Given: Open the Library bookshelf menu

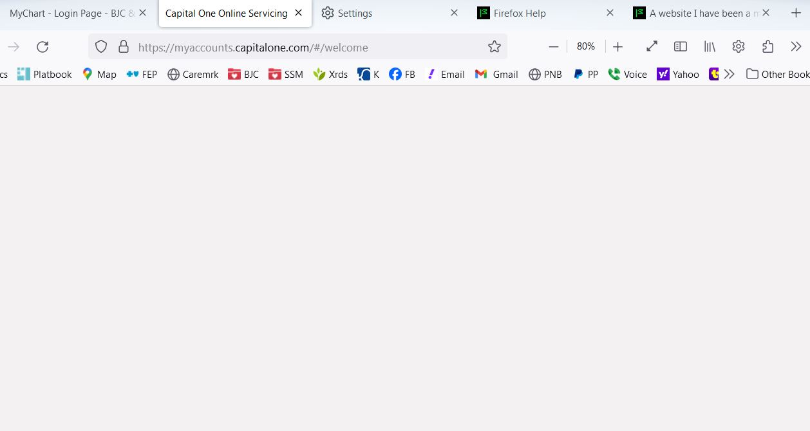Looking at the screenshot, I should point(710,46).
